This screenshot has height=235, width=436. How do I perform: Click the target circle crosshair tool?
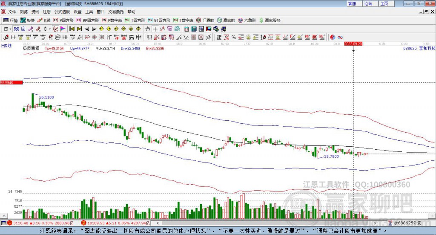coord(87,37)
